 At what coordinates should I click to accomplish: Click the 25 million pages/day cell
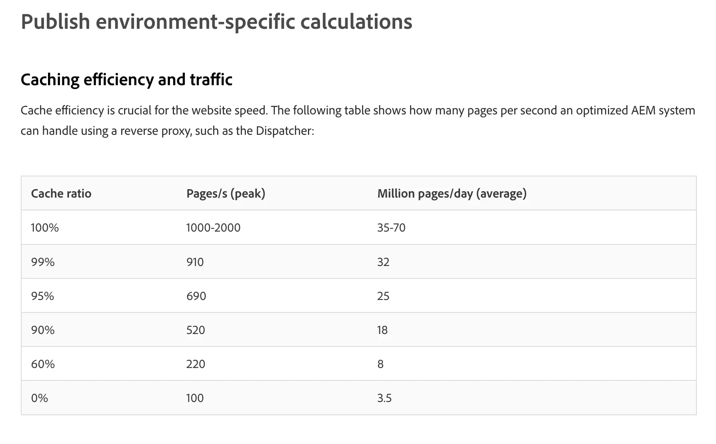pos(383,296)
